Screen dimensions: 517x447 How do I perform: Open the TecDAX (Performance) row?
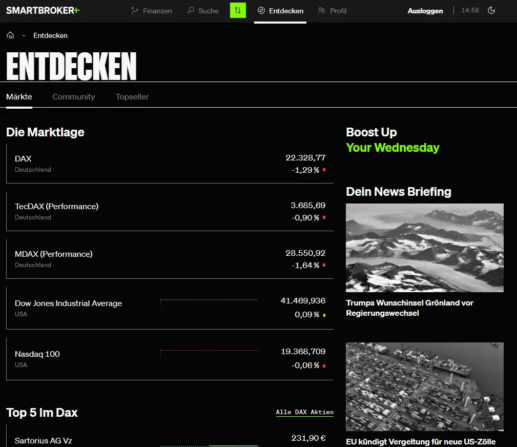click(170, 212)
